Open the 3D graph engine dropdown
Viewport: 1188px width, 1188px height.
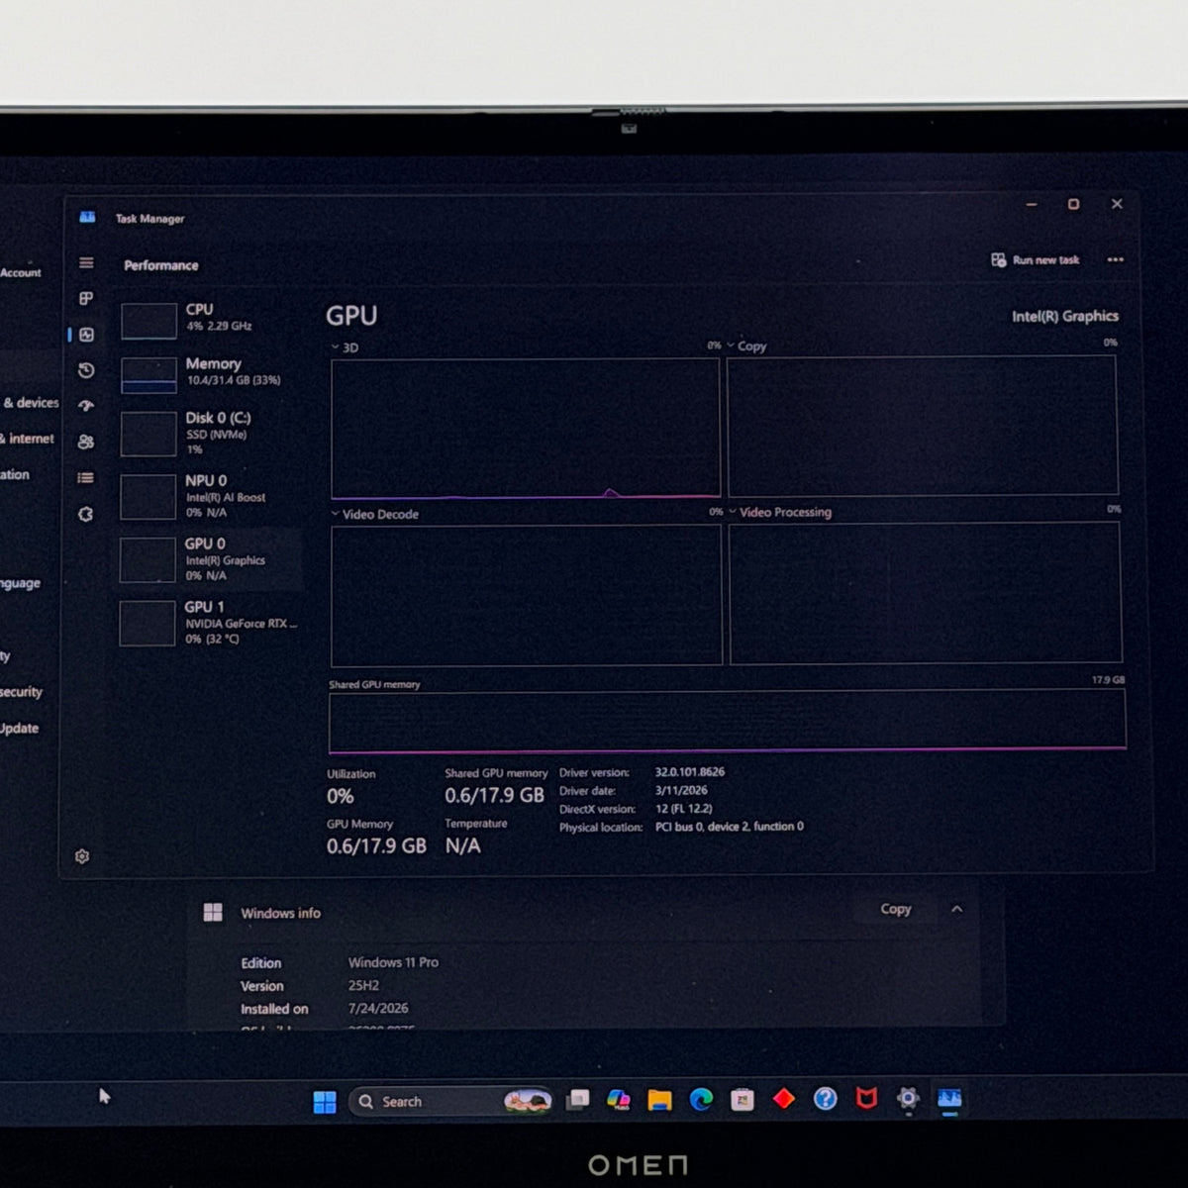click(x=345, y=347)
